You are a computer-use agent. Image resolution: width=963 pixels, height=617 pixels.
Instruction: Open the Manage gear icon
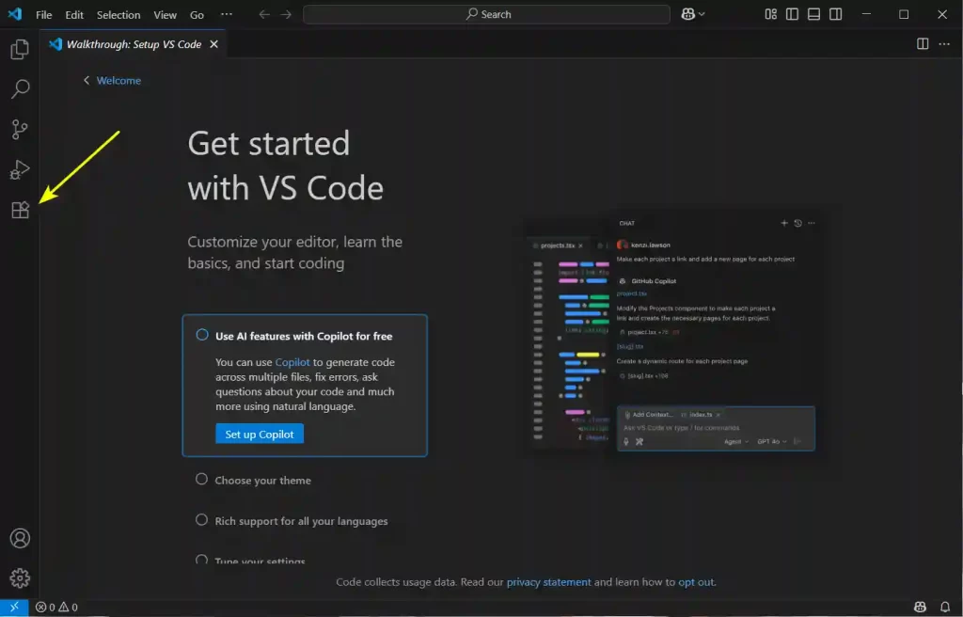click(20, 578)
